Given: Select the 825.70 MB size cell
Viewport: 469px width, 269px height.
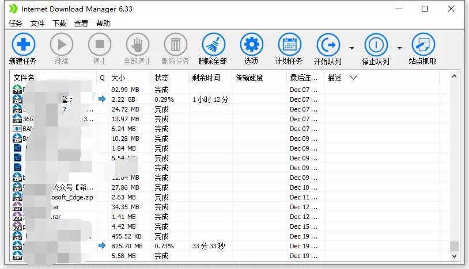Looking at the screenshot, I should [x=127, y=247].
